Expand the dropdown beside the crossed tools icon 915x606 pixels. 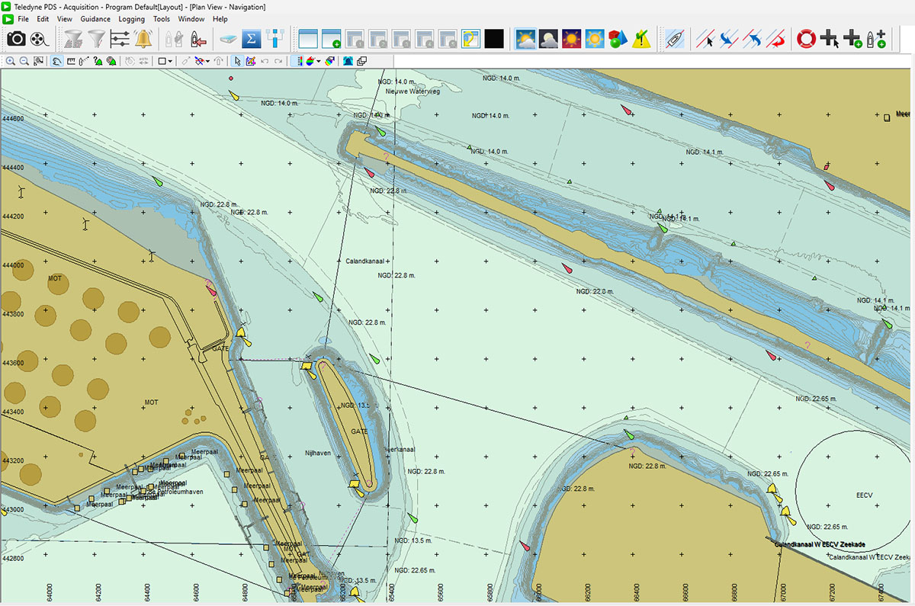coord(208,61)
